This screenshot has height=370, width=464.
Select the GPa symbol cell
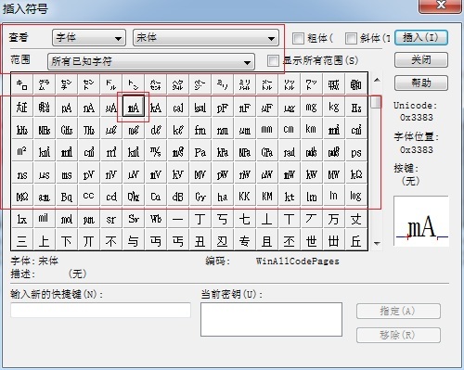267,152
